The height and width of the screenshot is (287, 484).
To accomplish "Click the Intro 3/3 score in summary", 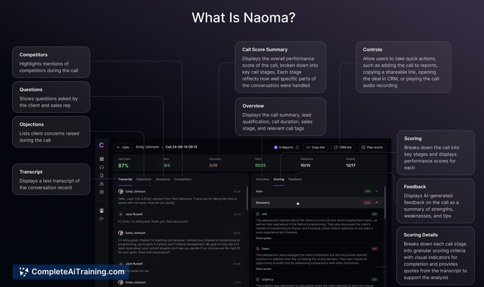I will coord(166,165).
